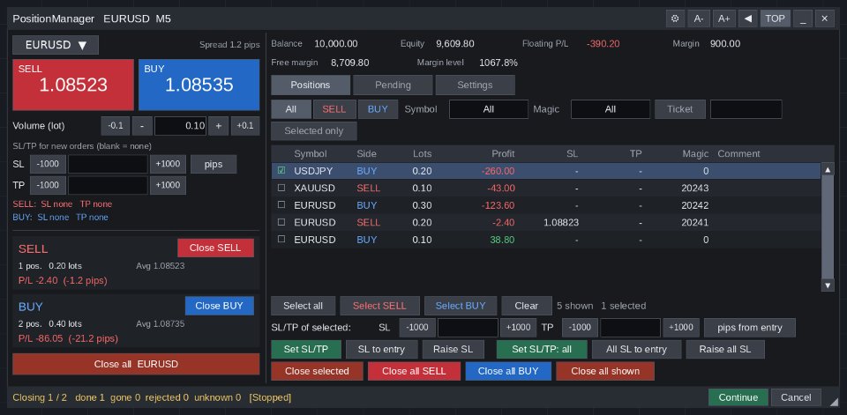Check the EURUSD SELL 0.20 lots checkbox

[x=281, y=222]
